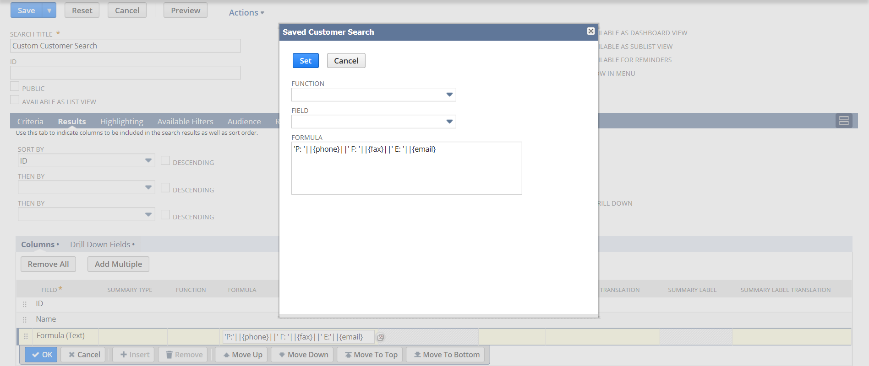This screenshot has width=869, height=366.
Task: Open the Actions menu
Action: [246, 12]
